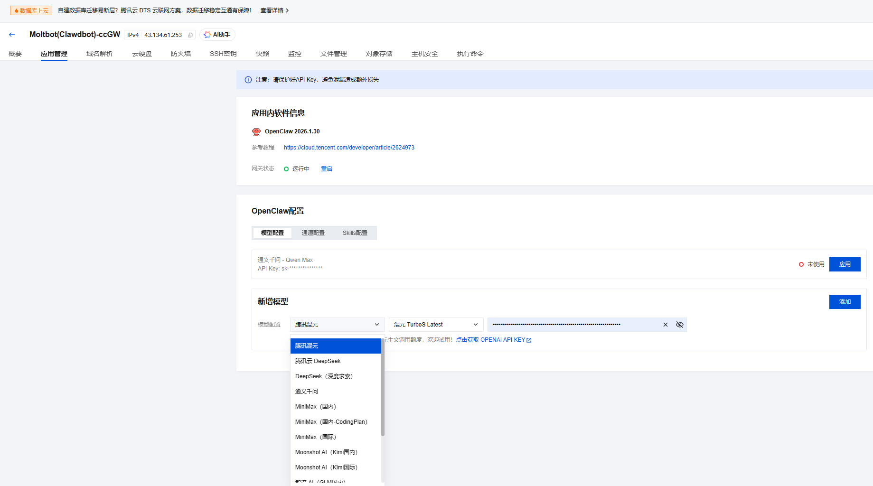Switch to the 快照 tab
Viewport: 873px width, 486px height.
263,54
